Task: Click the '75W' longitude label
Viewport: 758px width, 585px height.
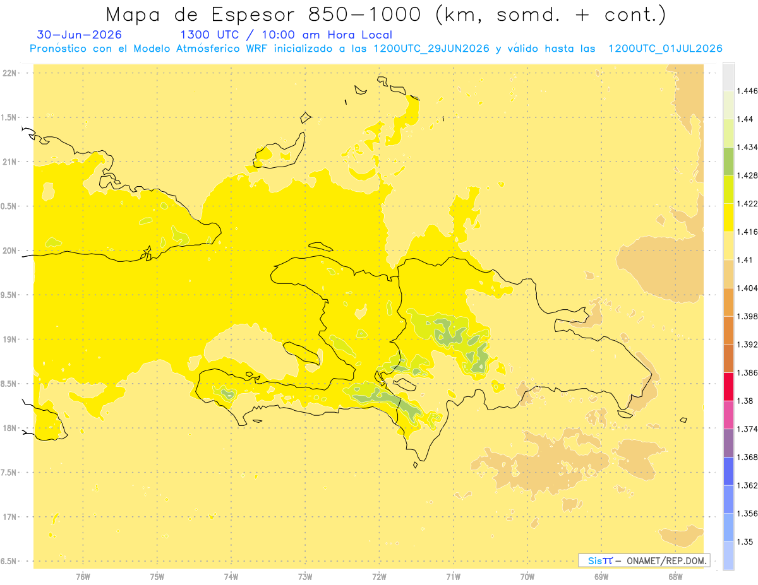Action: tap(157, 577)
